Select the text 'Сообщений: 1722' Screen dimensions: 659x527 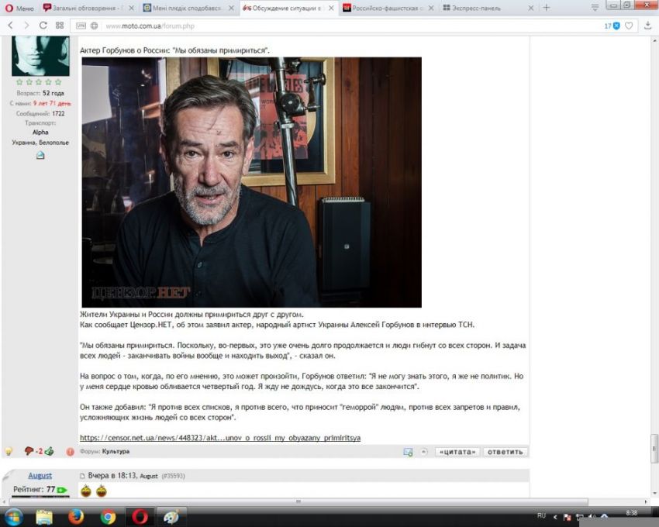[x=40, y=113]
